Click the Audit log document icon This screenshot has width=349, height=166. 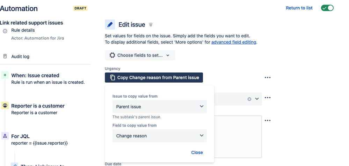(x=5, y=56)
